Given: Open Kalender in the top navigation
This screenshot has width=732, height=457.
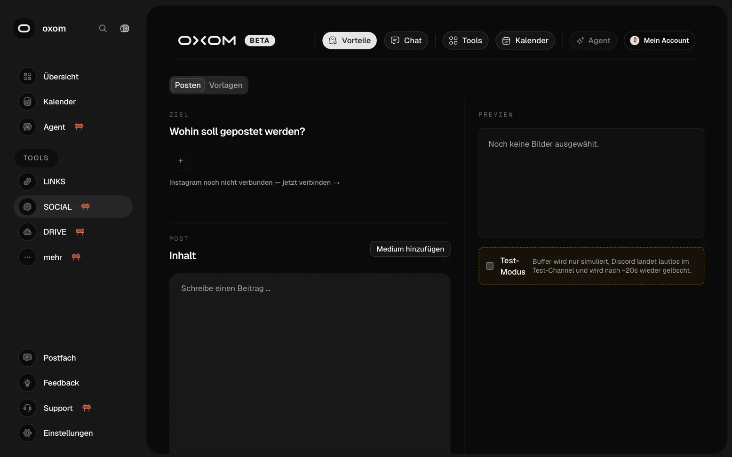Looking at the screenshot, I should click(525, 40).
